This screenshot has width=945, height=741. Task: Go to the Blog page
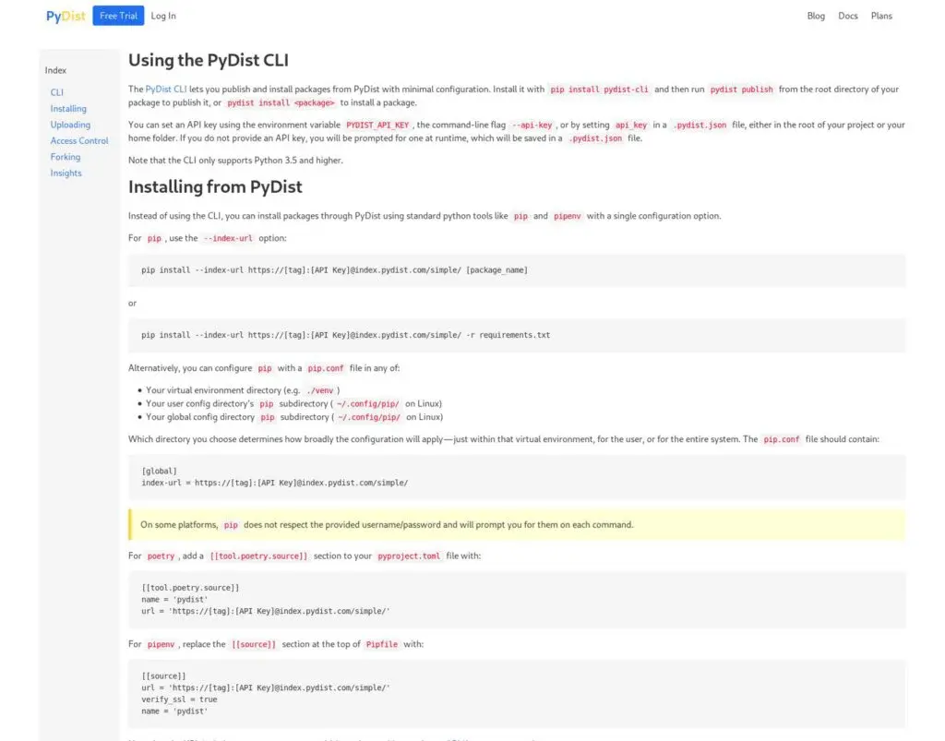click(816, 16)
